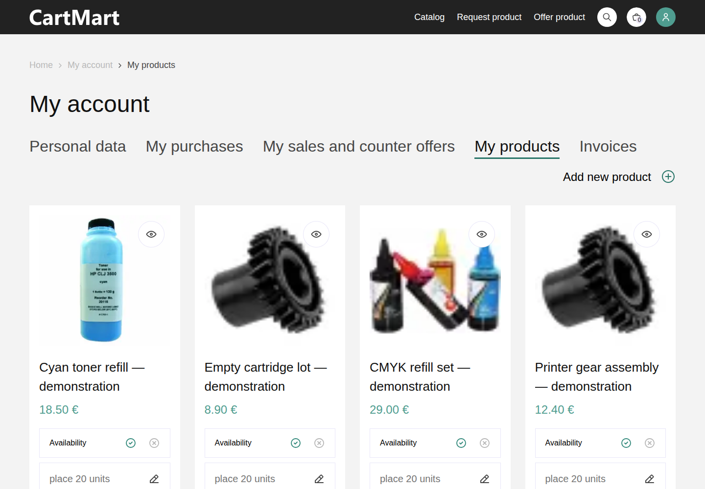Mark Cyan toner refill as available

131,443
